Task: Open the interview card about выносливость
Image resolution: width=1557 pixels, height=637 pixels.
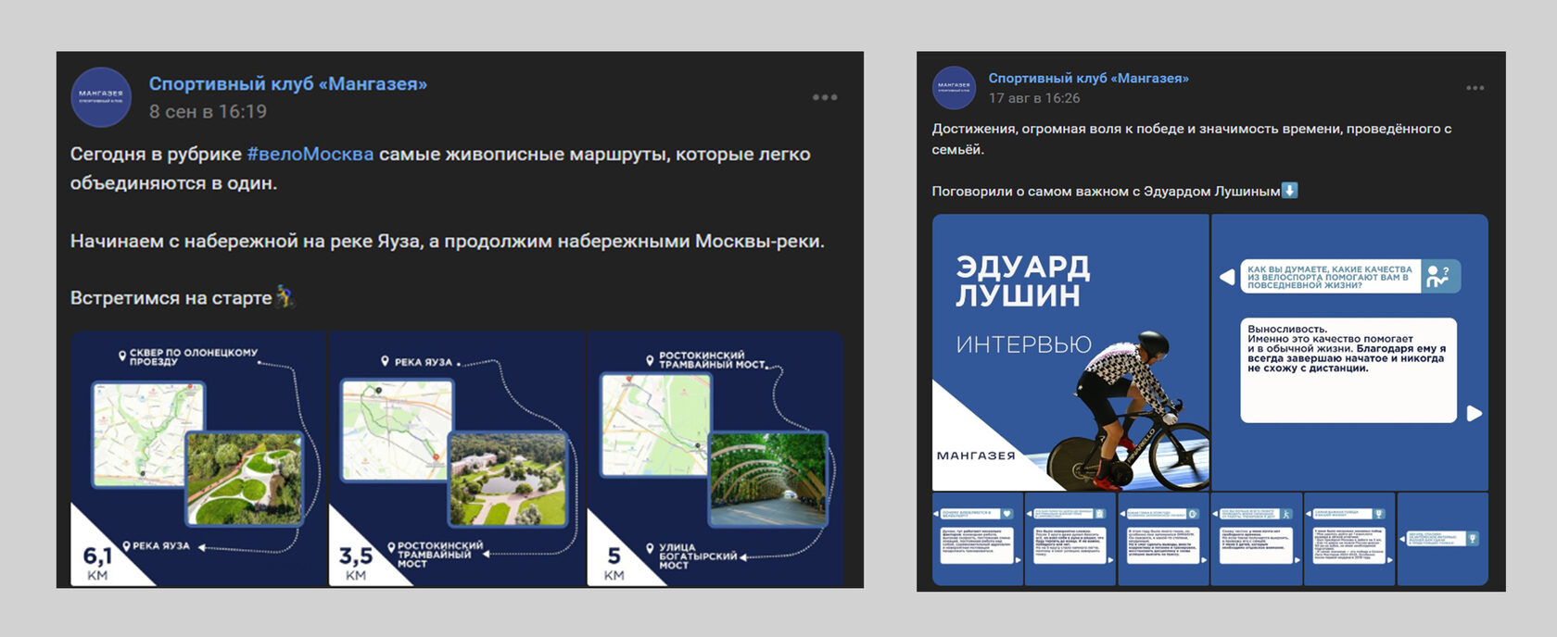Action: 1349,353
